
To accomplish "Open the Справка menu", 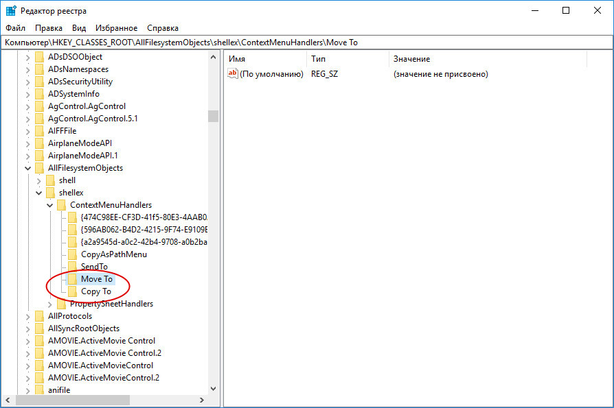I will pyautogui.click(x=163, y=28).
